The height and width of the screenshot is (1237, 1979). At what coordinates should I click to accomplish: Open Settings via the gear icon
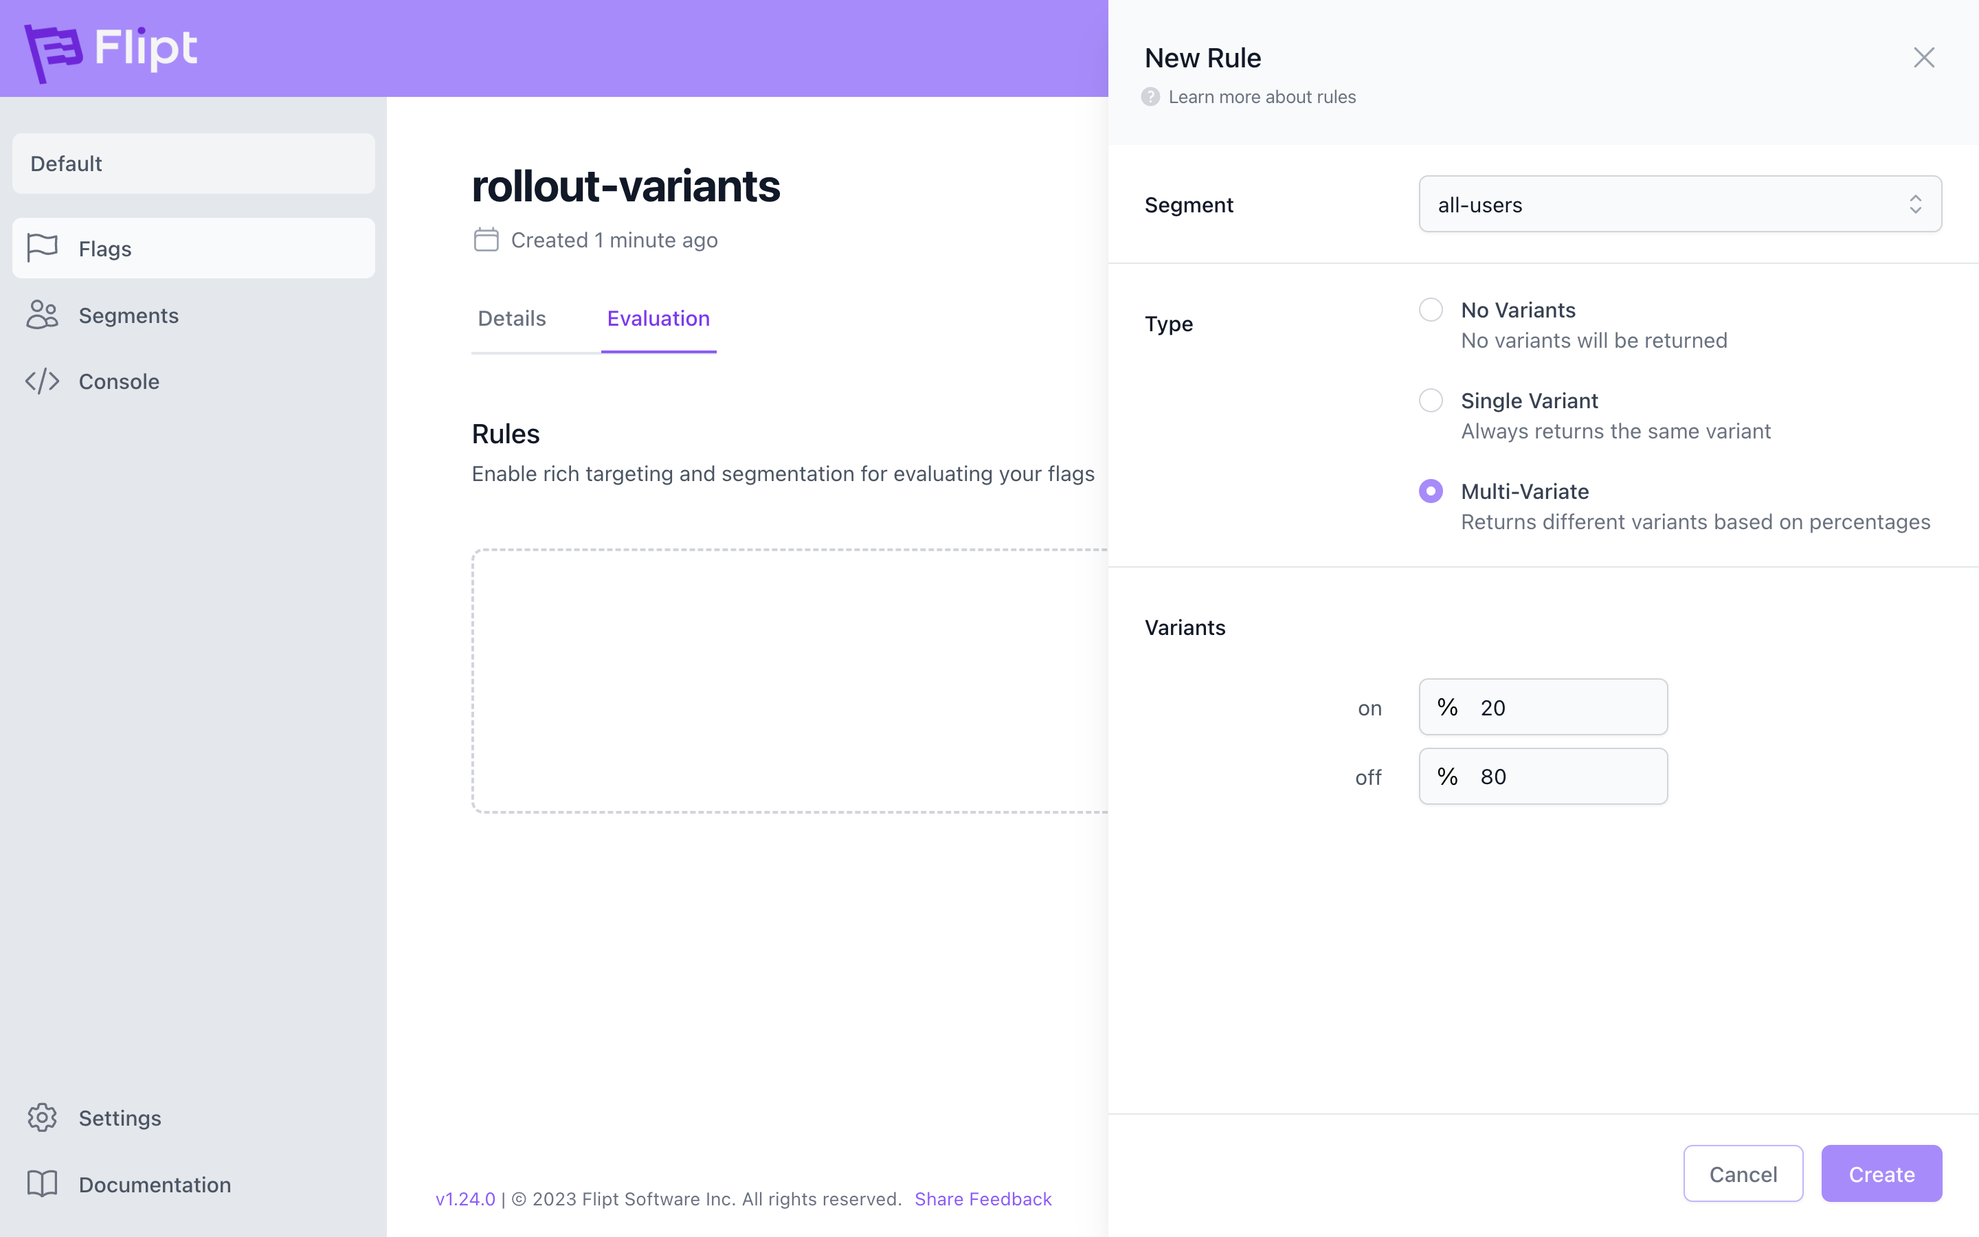click(43, 1117)
